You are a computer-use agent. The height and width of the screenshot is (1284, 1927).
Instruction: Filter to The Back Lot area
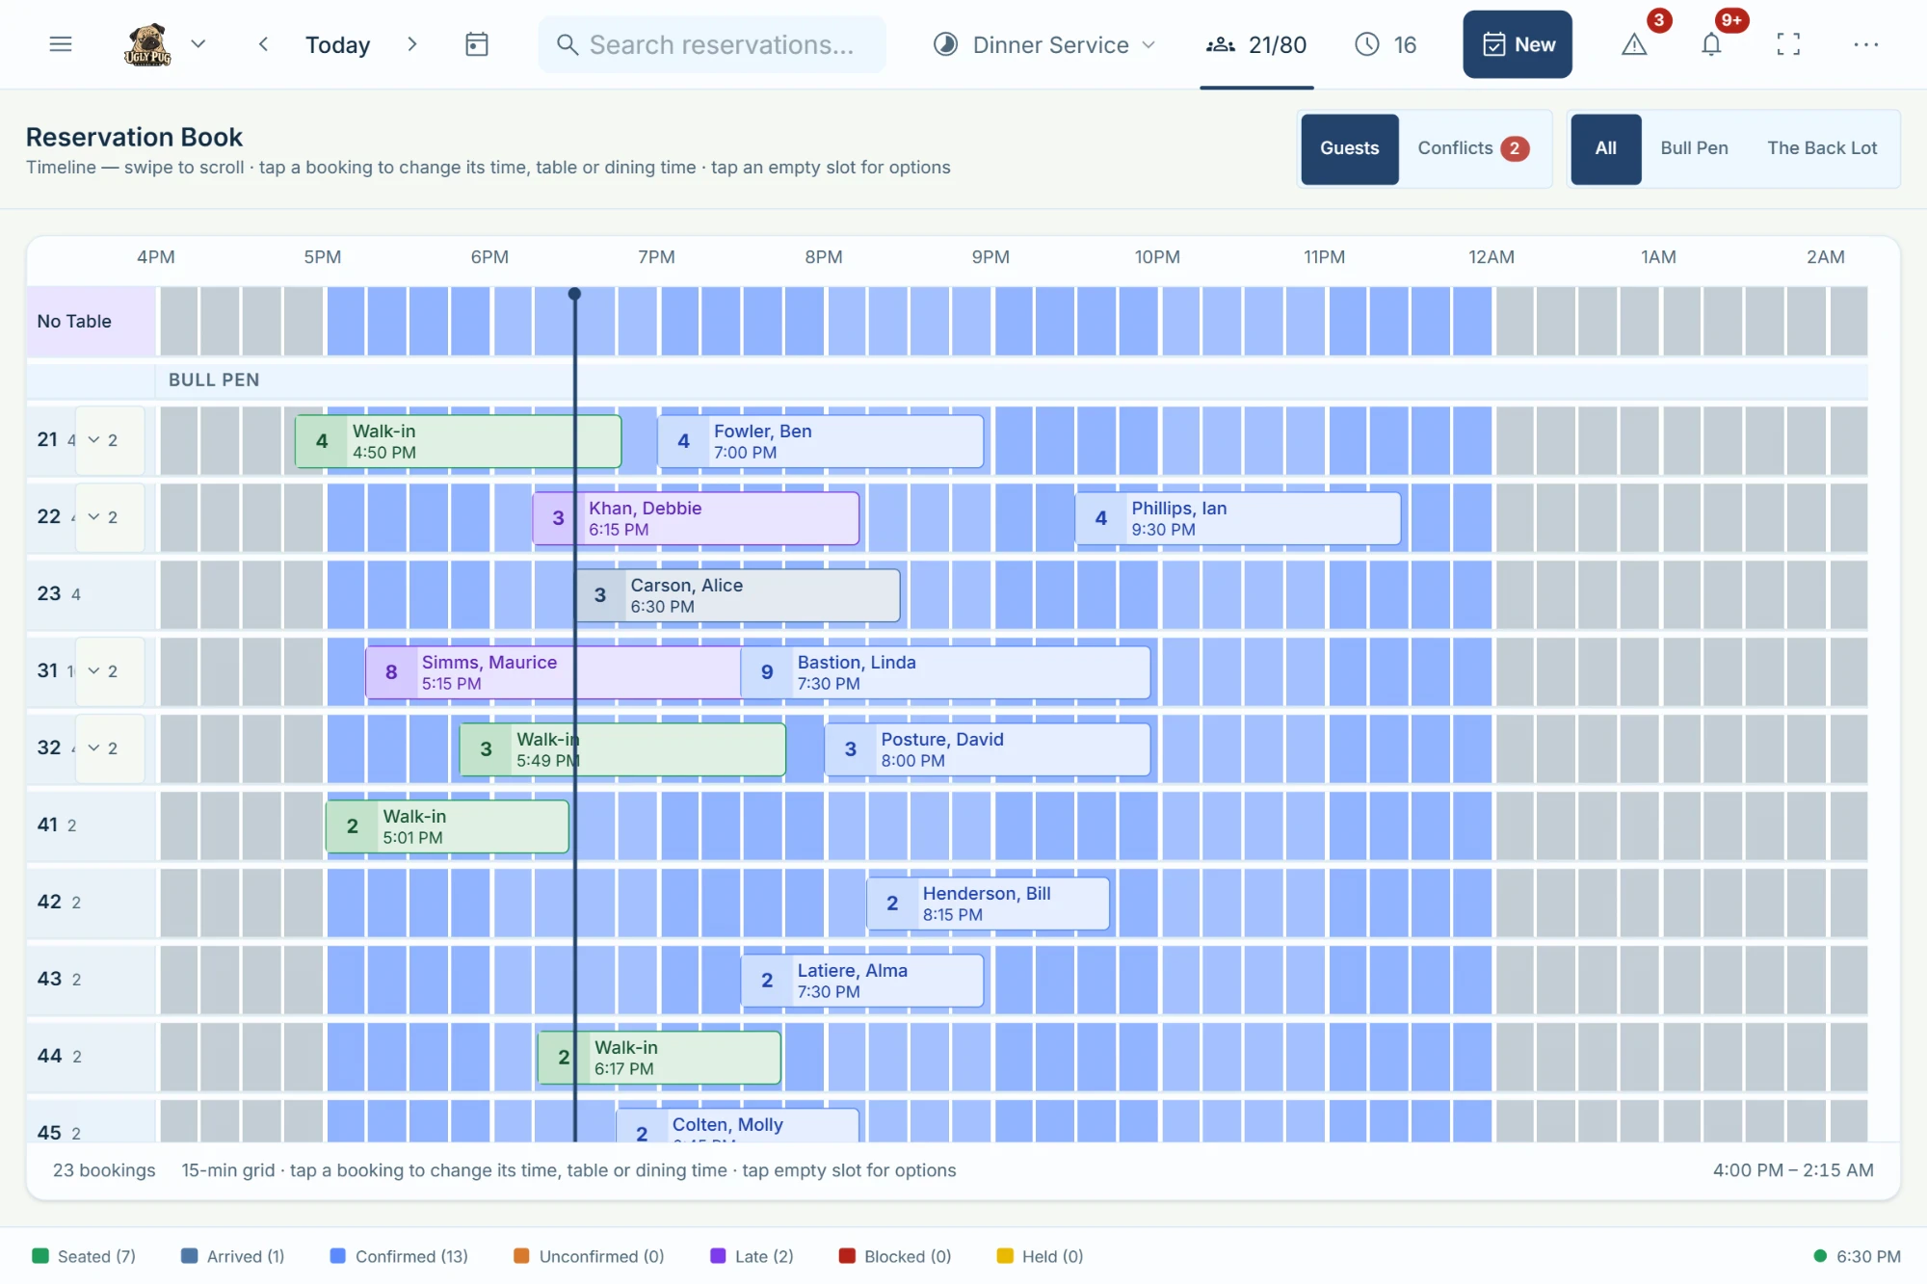(x=1822, y=148)
